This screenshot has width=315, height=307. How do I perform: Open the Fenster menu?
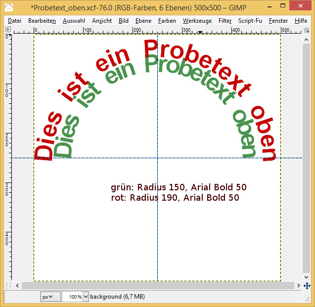pos(278,21)
